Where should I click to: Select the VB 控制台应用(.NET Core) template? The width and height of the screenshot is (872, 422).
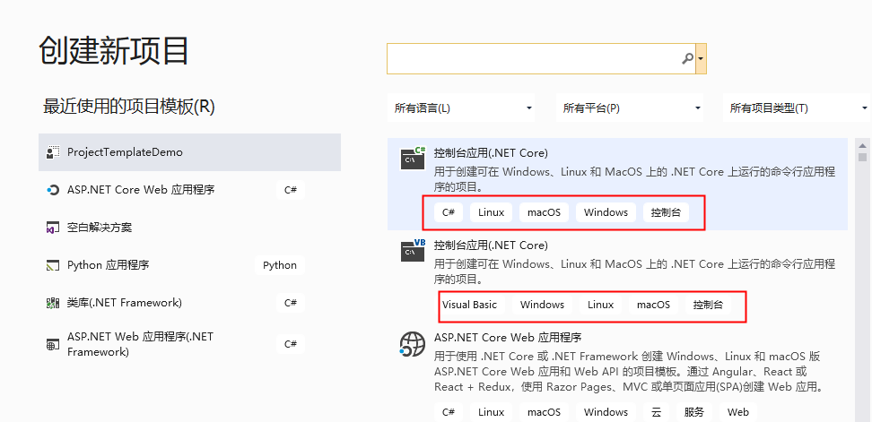617,277
